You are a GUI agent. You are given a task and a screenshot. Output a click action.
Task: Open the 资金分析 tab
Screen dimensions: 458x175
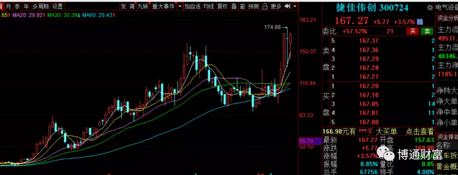(447, 18)
